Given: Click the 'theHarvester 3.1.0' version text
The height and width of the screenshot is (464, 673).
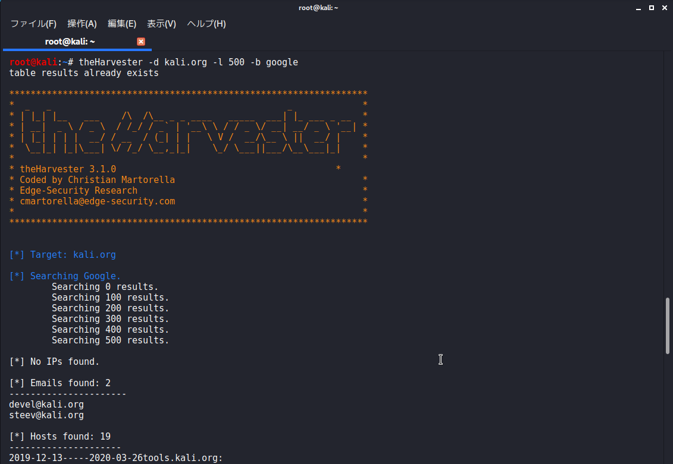Looking at the screenshot, I should tap(68, 169).
